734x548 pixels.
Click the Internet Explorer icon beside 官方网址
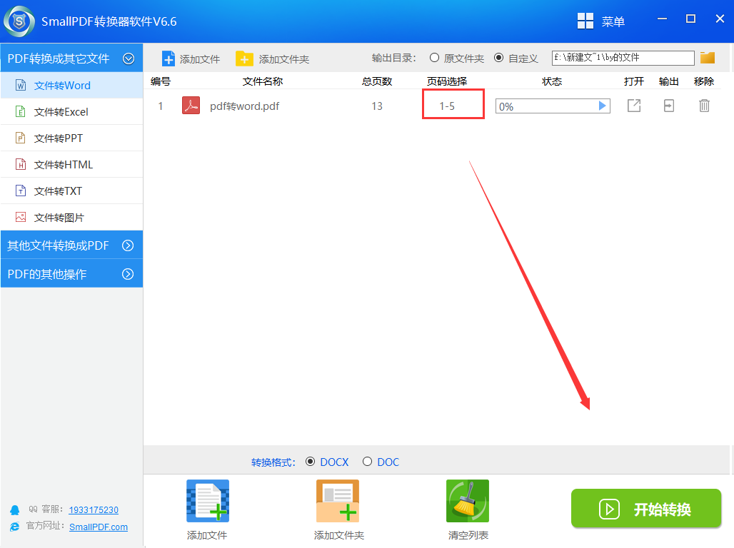point(14,527)
